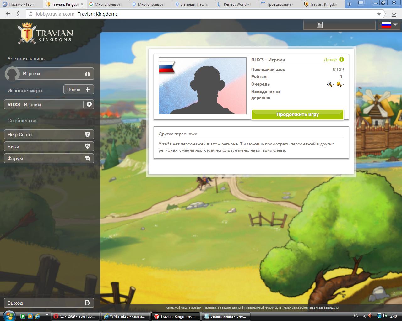402x321 pixels.
Task: Click the Игроки account avatar
Action: tap(12, 74)
